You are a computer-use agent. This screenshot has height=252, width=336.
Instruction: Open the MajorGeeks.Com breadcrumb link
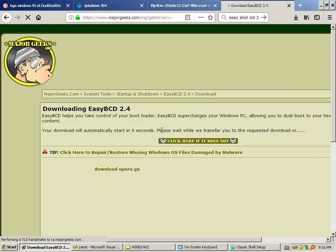[61, 94]
